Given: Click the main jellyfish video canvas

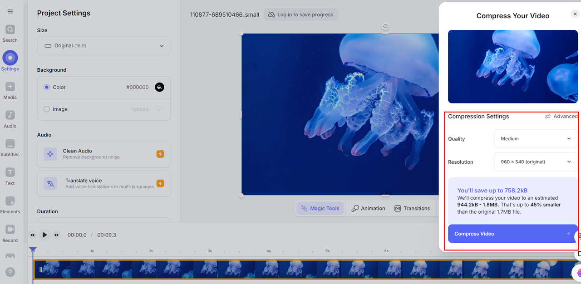Looking at the screenshot, I should (340, 114).
